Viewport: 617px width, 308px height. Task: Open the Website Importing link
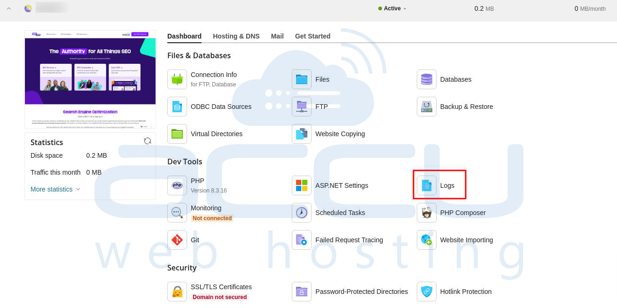pyautogui.click(x=467, y=240)
